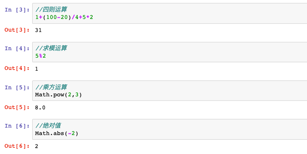Click the 乘方运算 comment line
307x154 pixels.
tap(51, 87)
